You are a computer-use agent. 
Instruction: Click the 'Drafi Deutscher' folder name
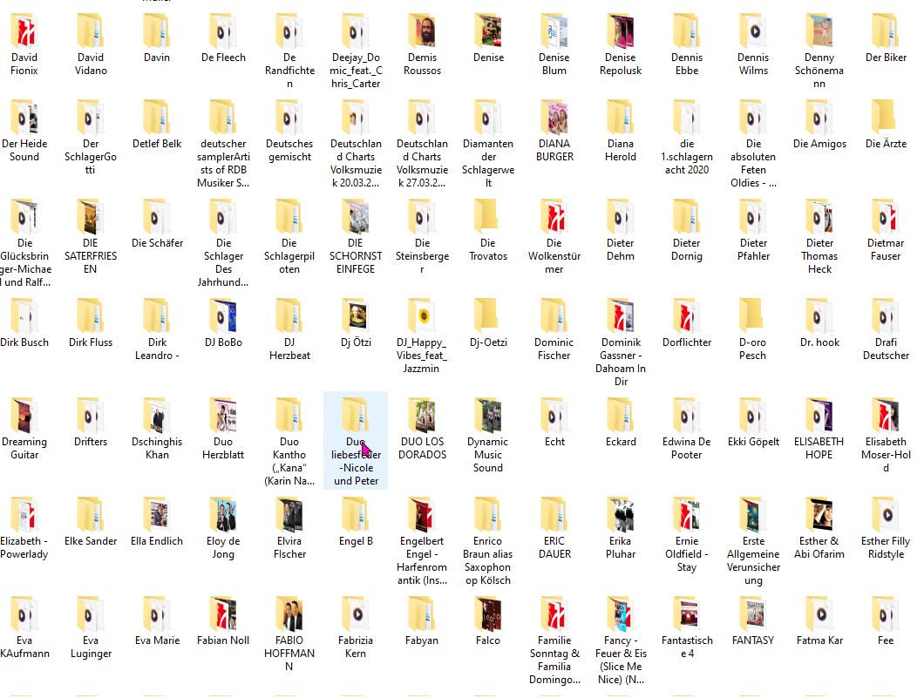[886, 349]
